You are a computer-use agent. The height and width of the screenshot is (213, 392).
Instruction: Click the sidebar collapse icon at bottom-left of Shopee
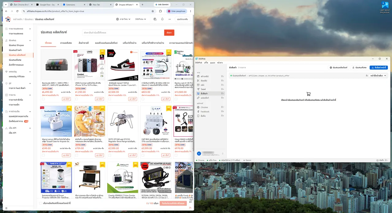tap(6, 208)
